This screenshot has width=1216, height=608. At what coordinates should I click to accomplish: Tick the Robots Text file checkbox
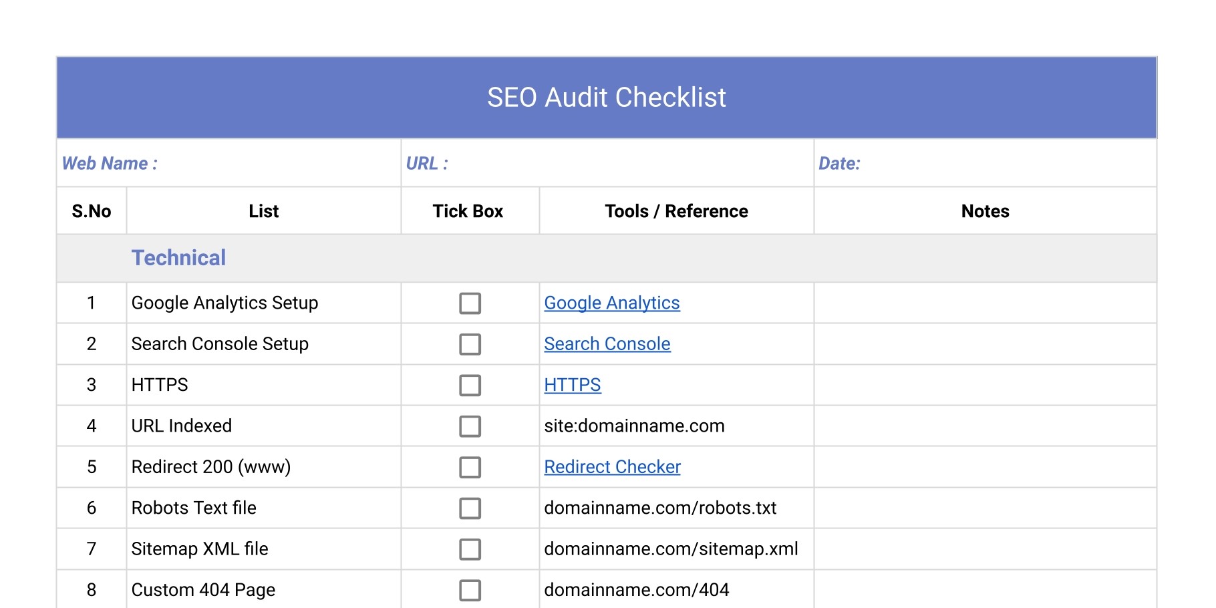[x=470, y=508]
